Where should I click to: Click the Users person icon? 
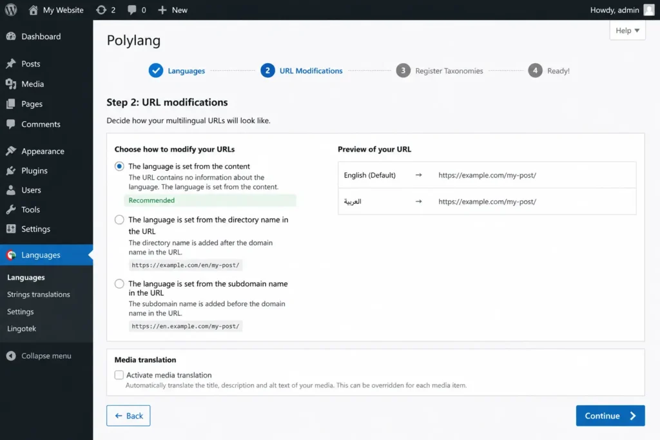11,189
